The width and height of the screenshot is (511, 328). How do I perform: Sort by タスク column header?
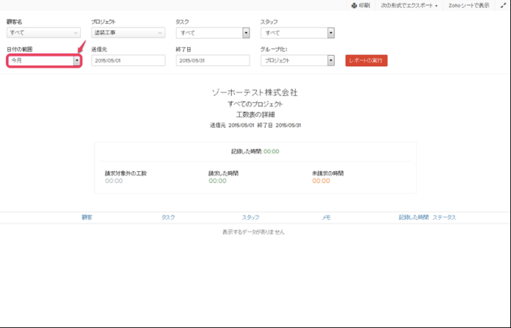pos(168,217)
